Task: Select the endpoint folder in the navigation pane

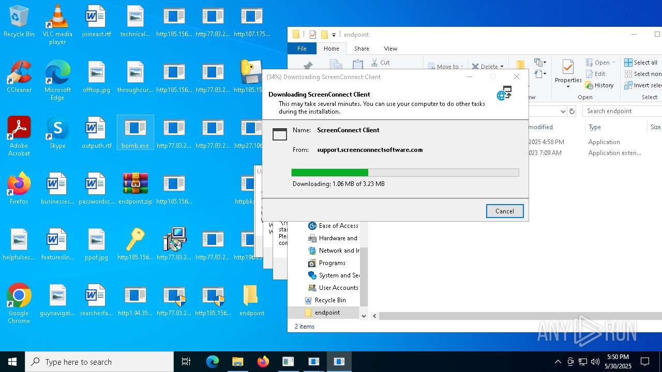Action: coord(322,313)
